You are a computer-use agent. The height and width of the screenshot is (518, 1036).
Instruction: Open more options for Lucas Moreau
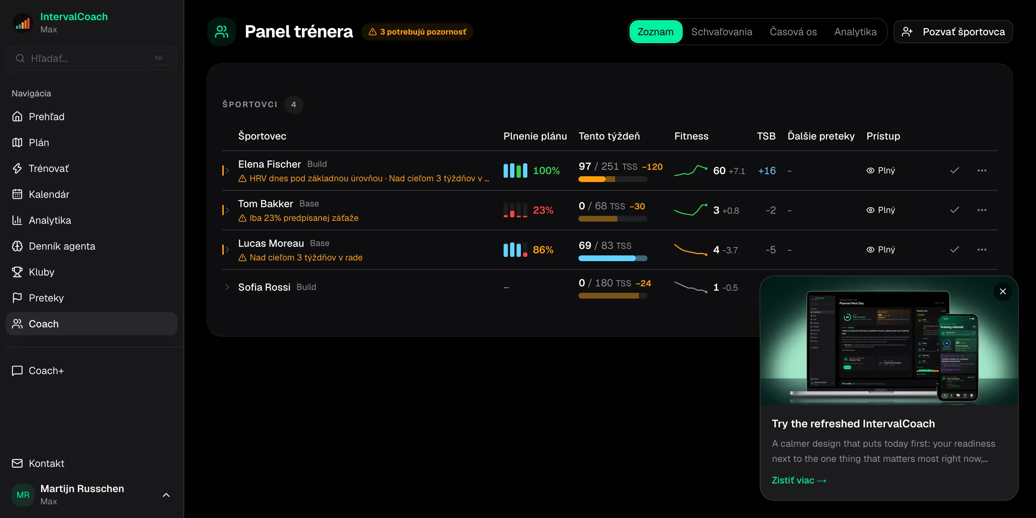coord(982,250)
